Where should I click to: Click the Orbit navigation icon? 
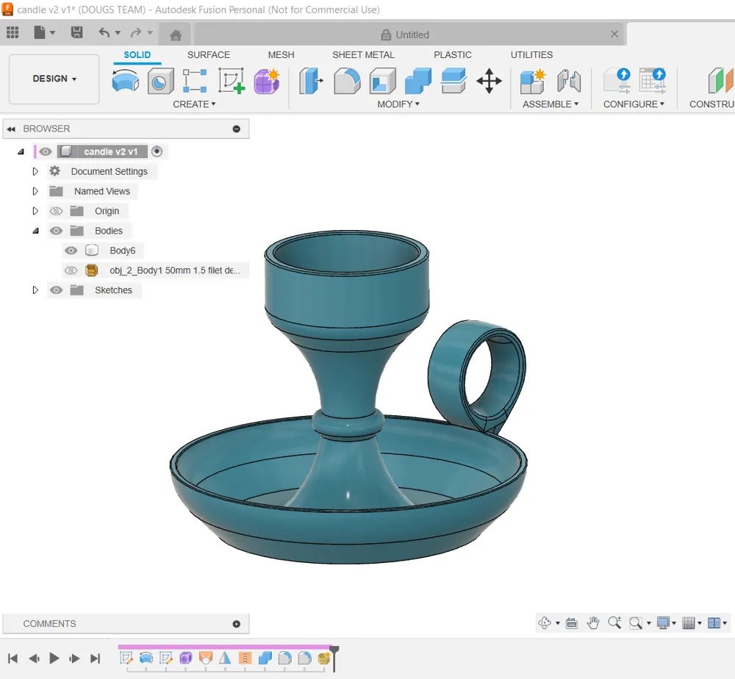coord(544,622)
